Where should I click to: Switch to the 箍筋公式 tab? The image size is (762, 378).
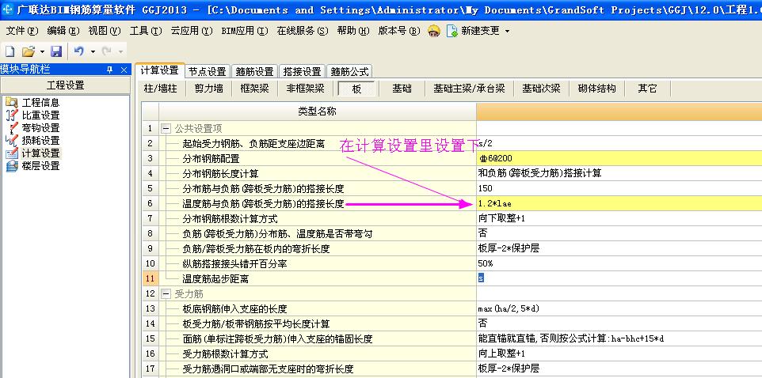(349, 72)
